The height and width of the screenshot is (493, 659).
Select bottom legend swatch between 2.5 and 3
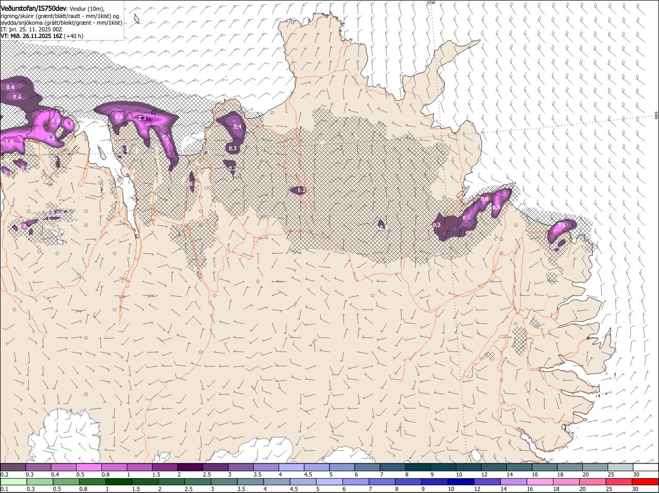(x=198, y=482)
